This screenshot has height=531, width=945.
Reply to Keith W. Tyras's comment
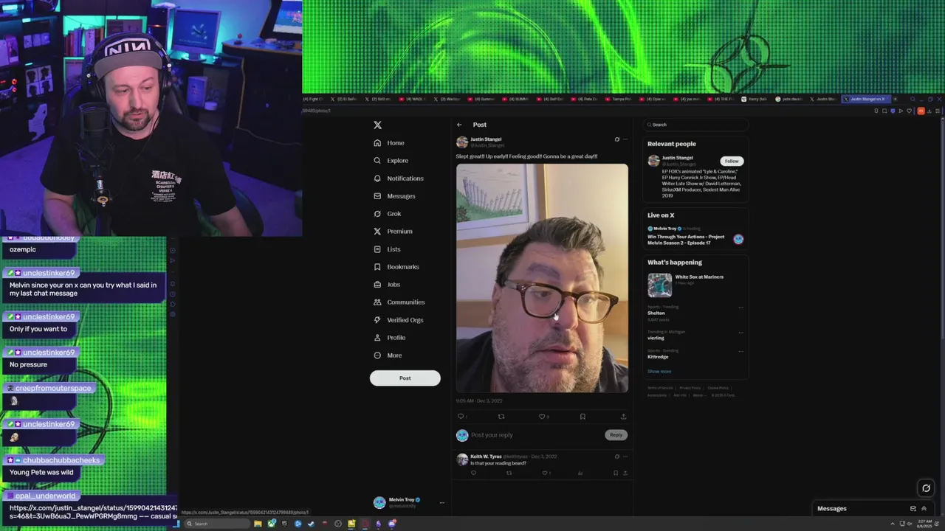(473, 473)
